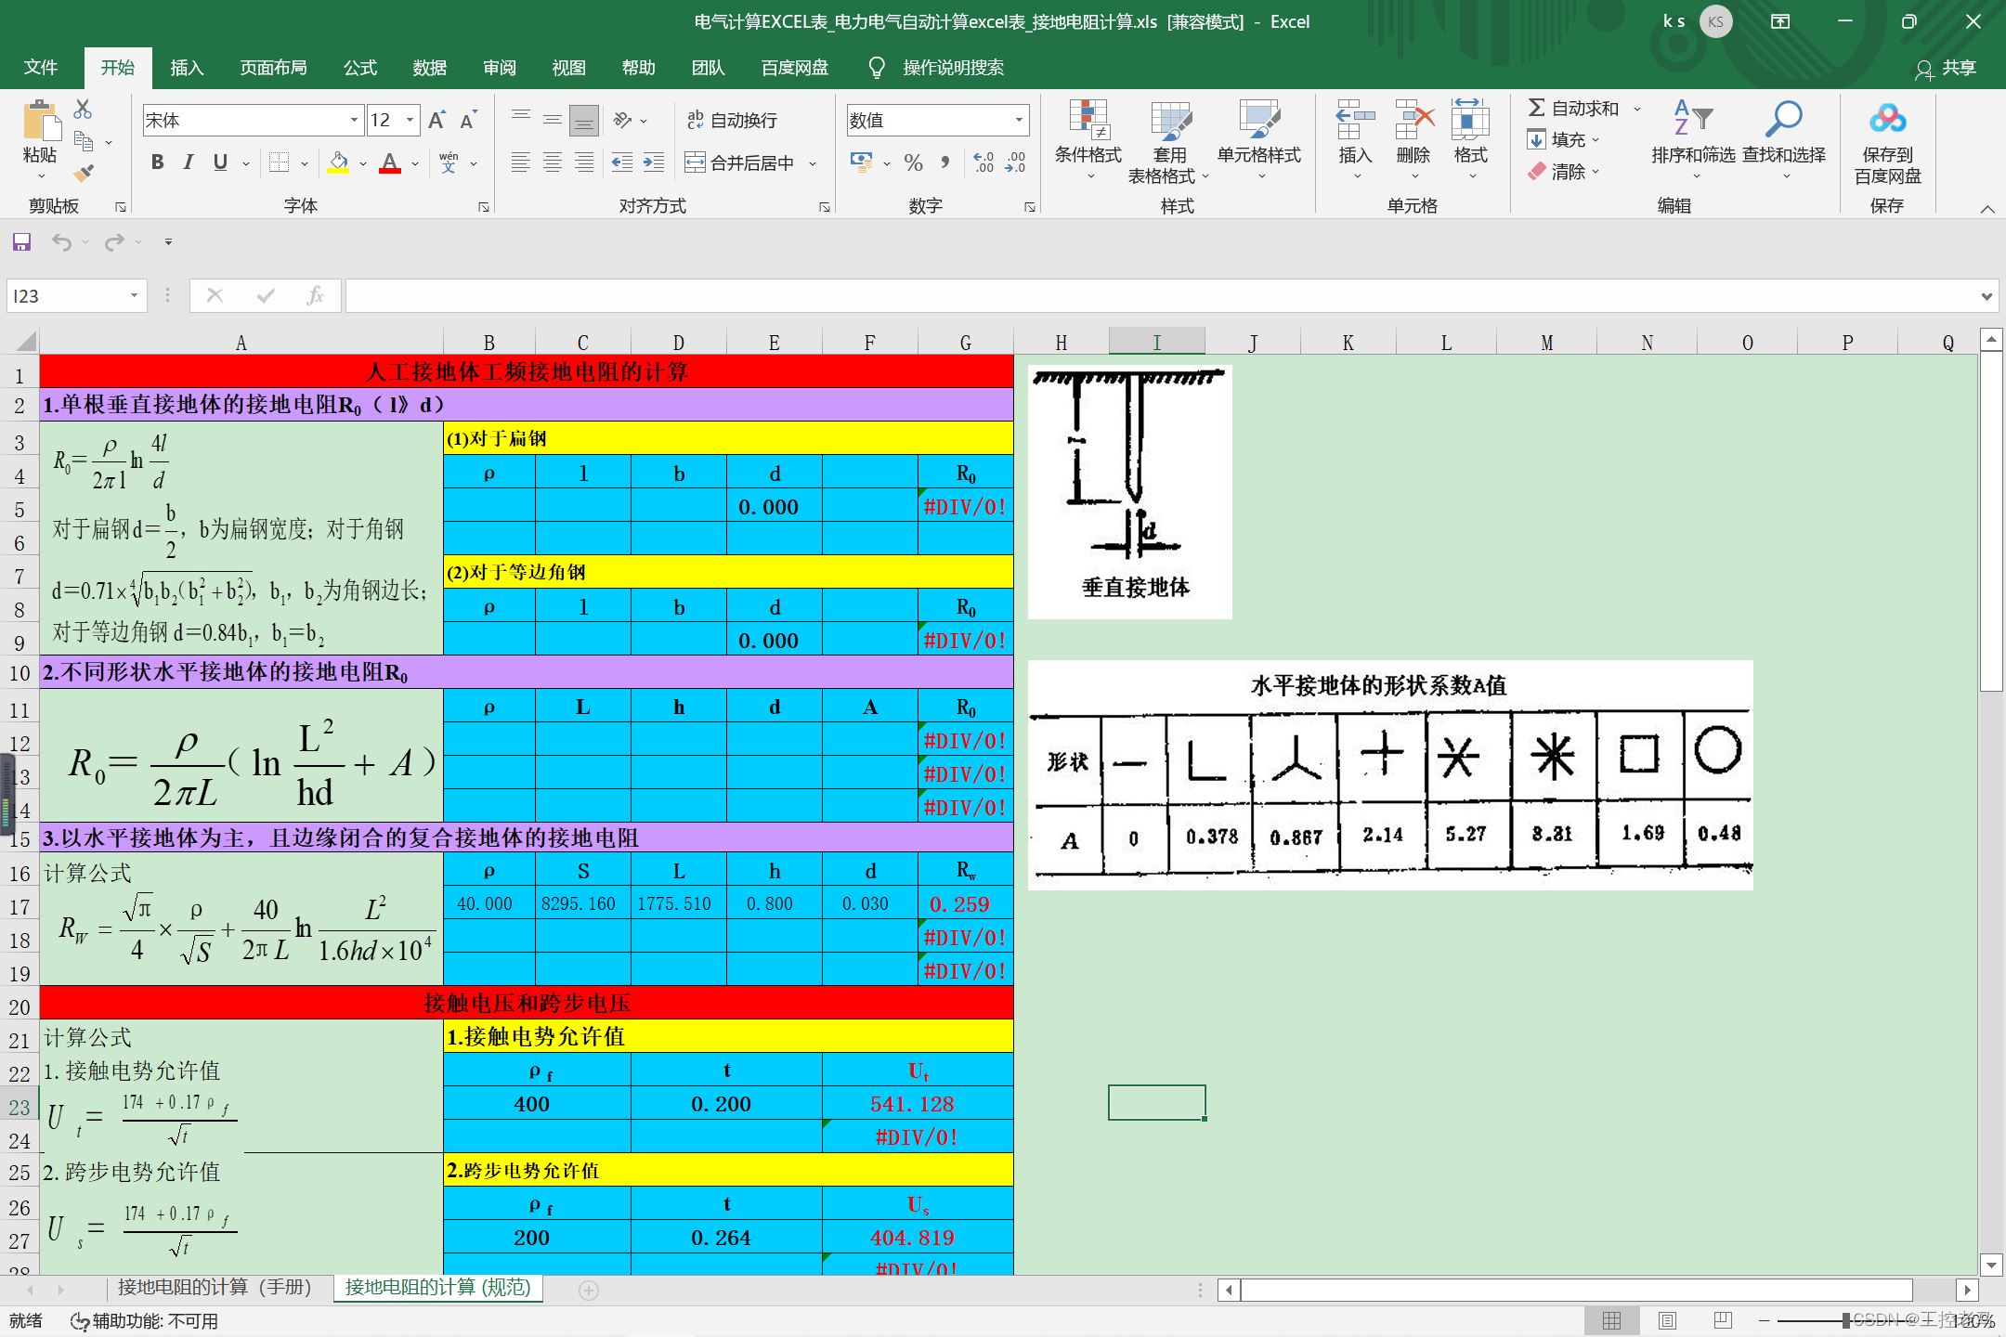Open the Name Box dropdown arrow
Viewport: 2006px width, 1337px height.
click(x=134, y=296)
